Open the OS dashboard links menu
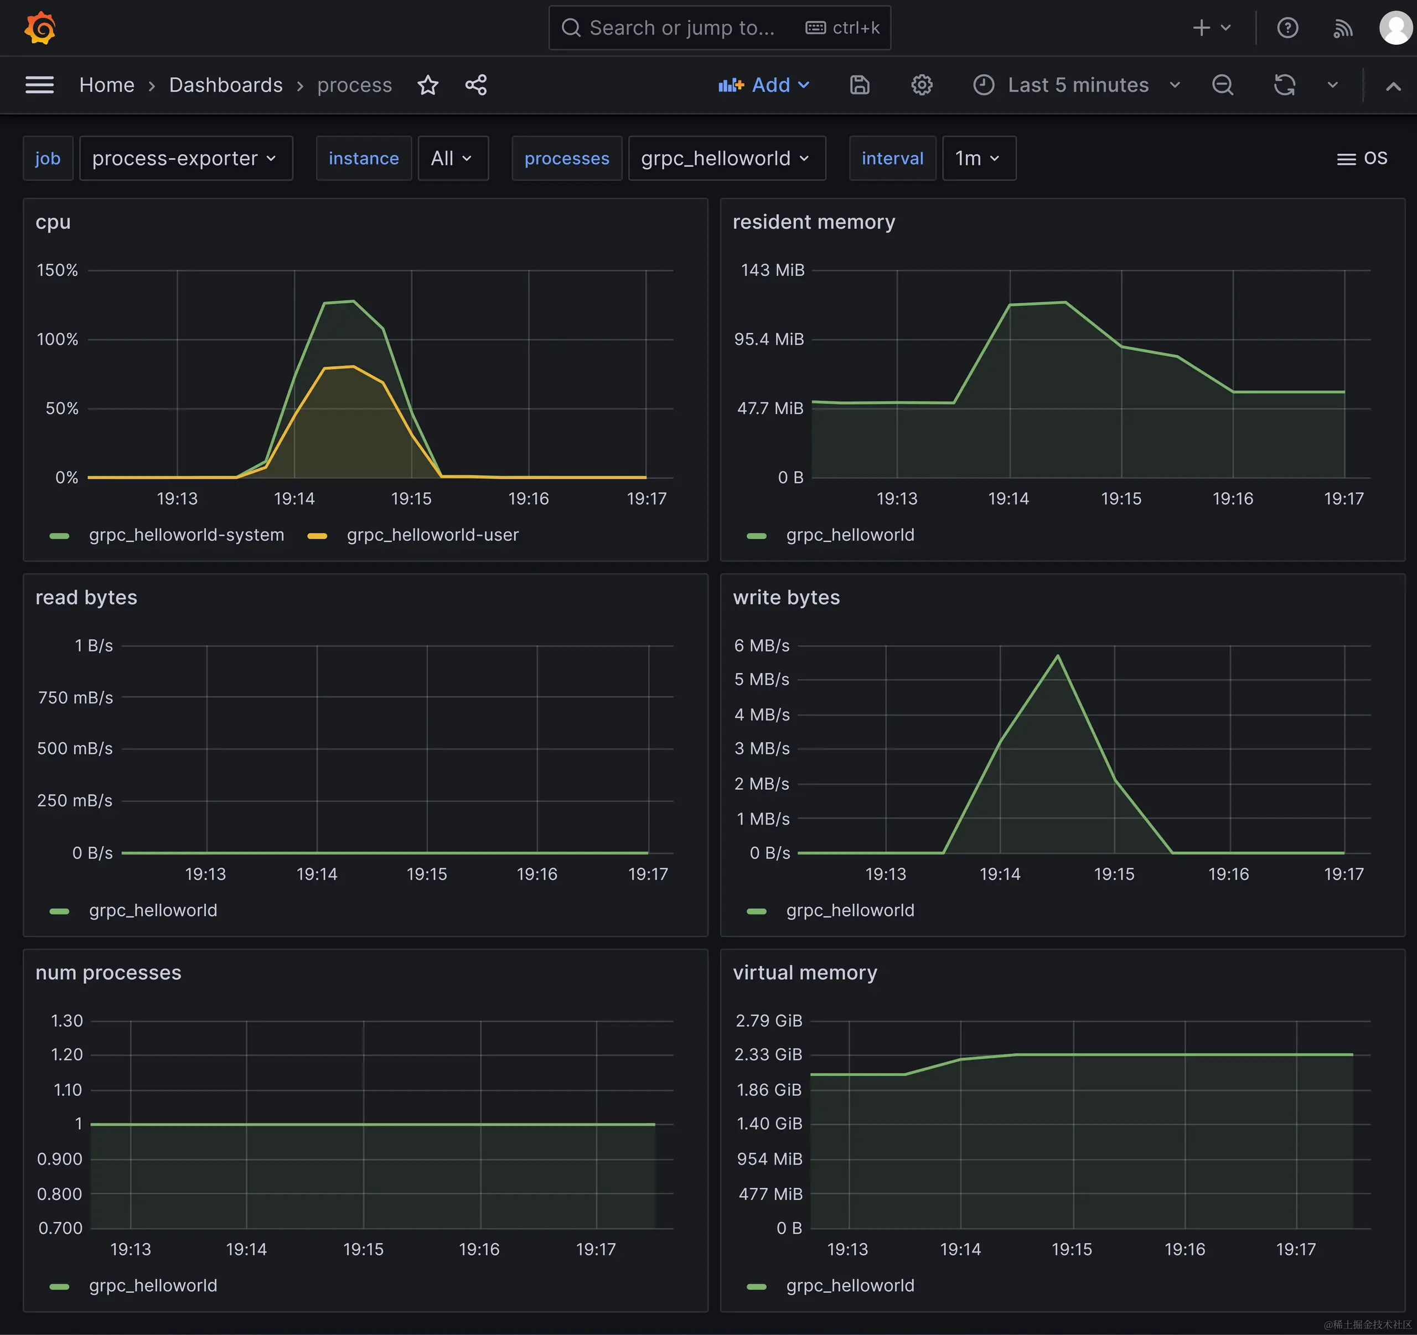Screen dimensions: 1417x1335 tap(1362, 158)
